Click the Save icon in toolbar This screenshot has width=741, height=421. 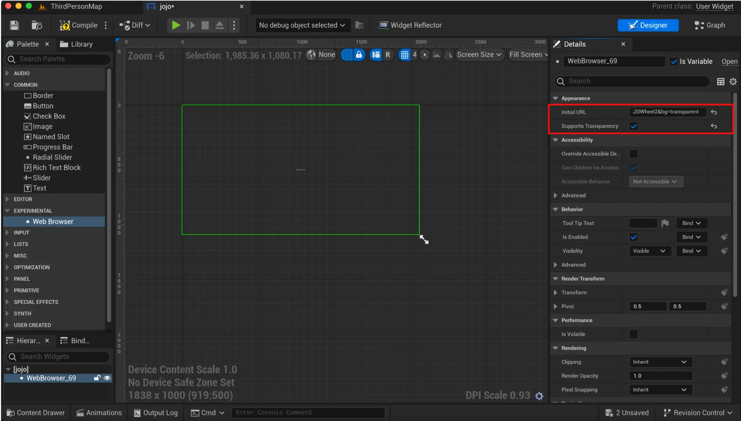(x=14, y=25)
